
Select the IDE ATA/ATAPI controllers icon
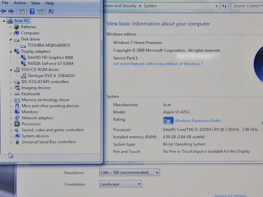17,82
